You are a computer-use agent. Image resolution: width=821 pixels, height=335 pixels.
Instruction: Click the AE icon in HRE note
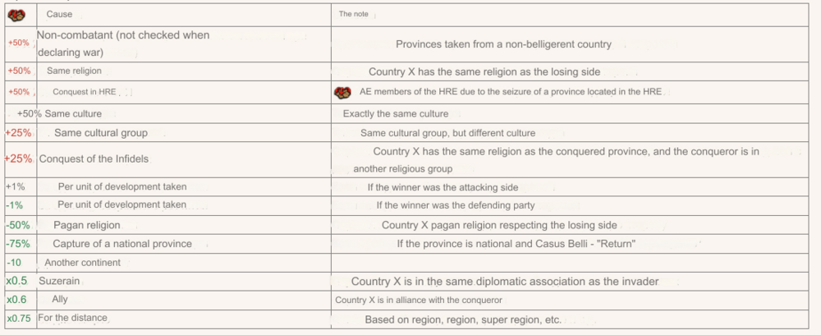(342, 93)
